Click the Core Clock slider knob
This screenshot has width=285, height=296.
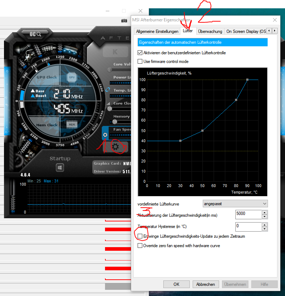(109, 109)
